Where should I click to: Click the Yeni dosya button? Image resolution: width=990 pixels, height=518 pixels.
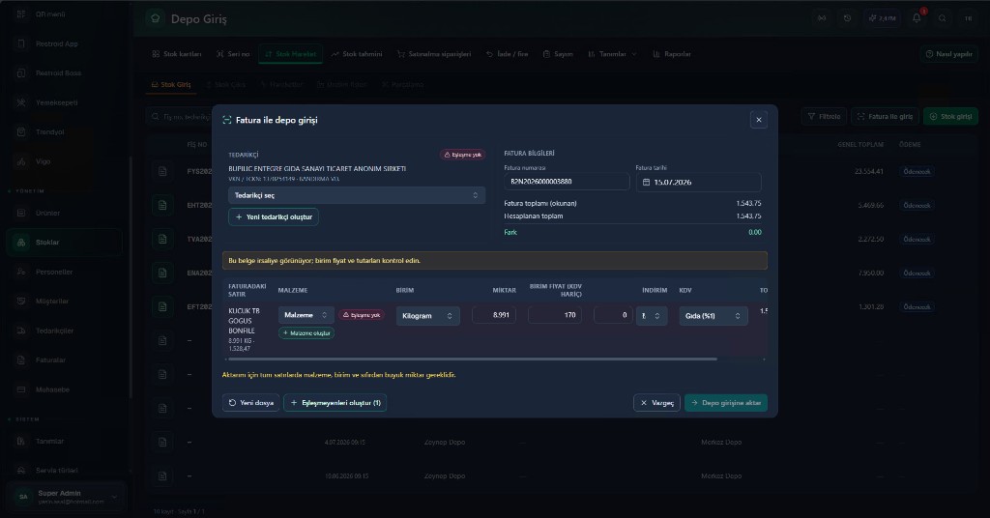pos(250,403)
